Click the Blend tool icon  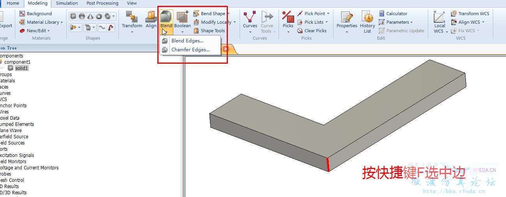pyautogui.click(x=166, y=17)
